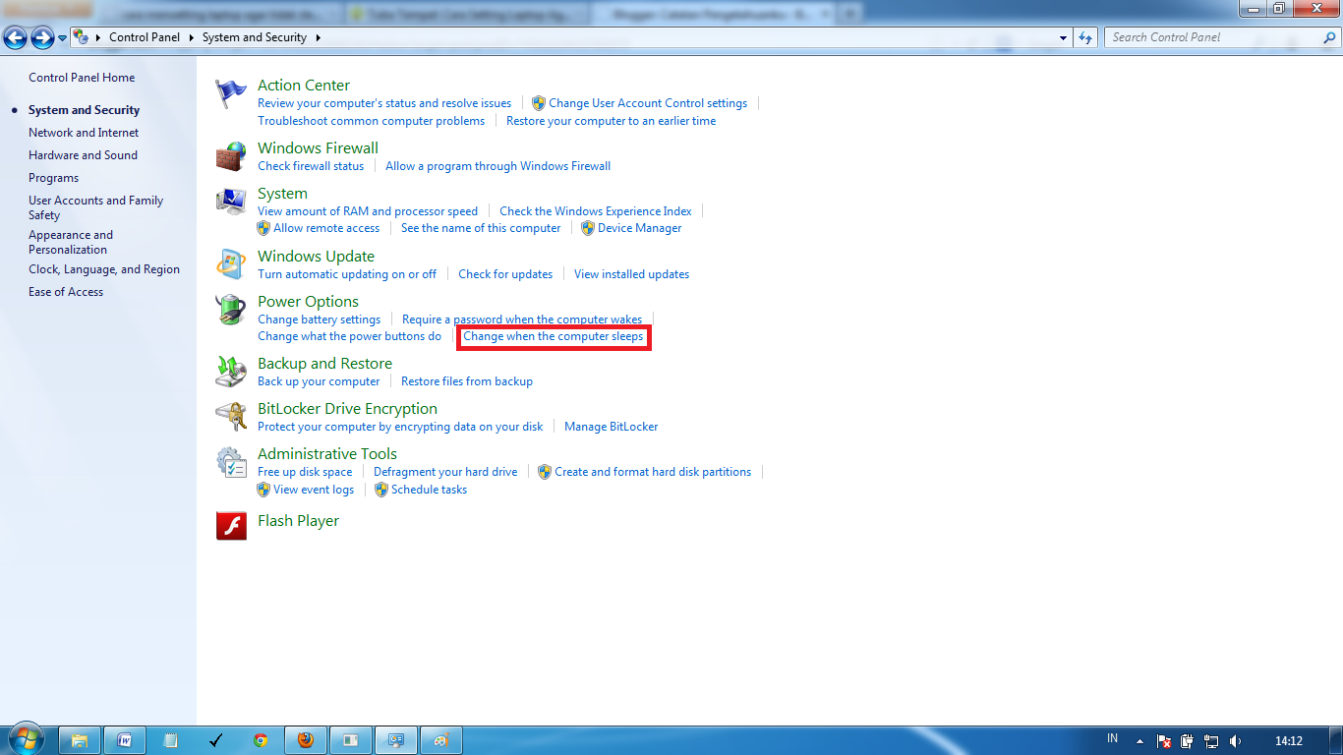
Task: Open Free up disk space link
Action: pos(305,472)
